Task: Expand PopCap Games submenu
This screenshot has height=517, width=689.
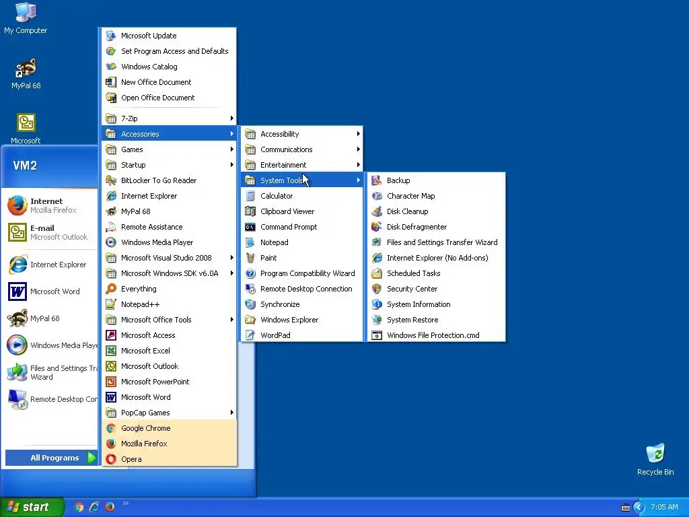Action: pos(169,413)
